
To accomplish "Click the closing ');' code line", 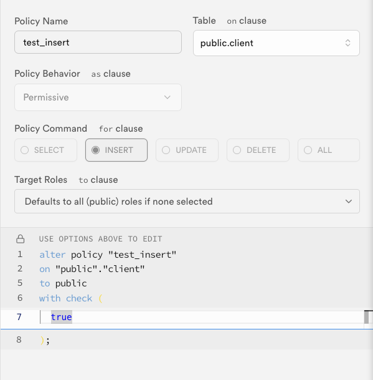I will [45, 340].
